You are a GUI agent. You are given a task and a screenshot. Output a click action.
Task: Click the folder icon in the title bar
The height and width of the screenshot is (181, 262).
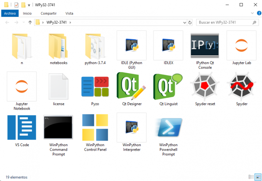click(6, 5)
